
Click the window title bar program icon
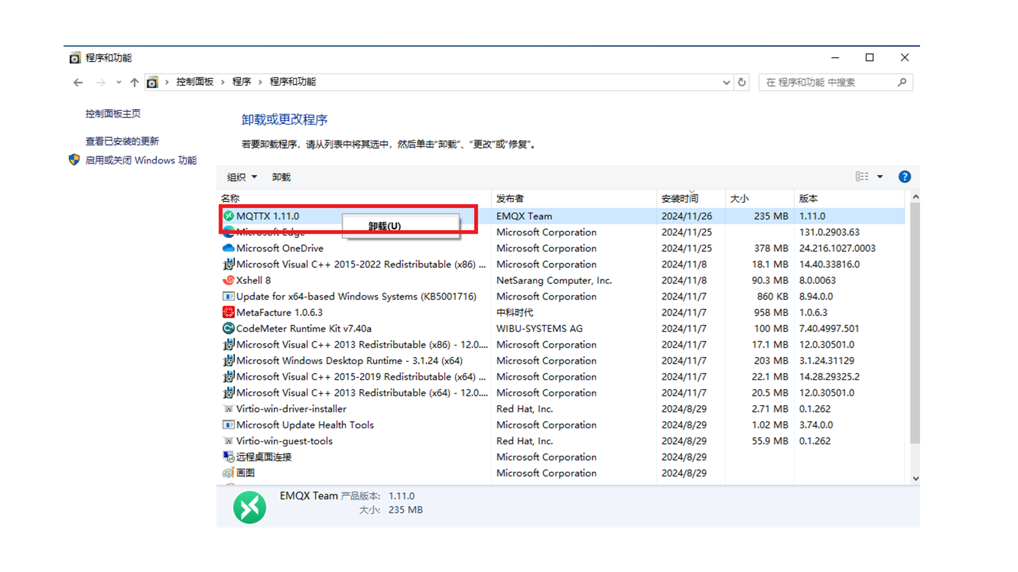coord(75,58)
